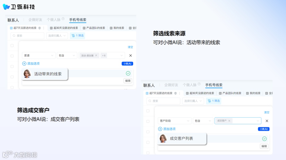286x160 pixels.
Task: Click the 卫瓴科技 logo
Action: tap(19, 7)
